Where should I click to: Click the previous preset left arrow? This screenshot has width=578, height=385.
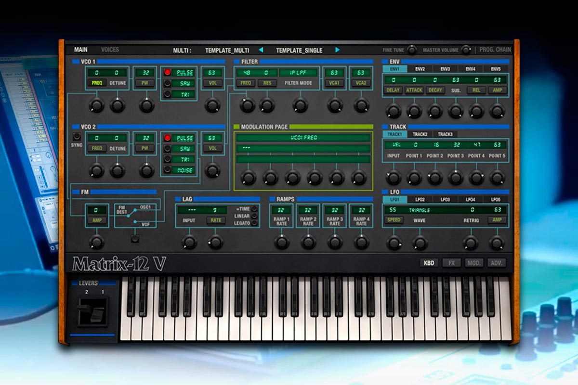tap(261, 50)
